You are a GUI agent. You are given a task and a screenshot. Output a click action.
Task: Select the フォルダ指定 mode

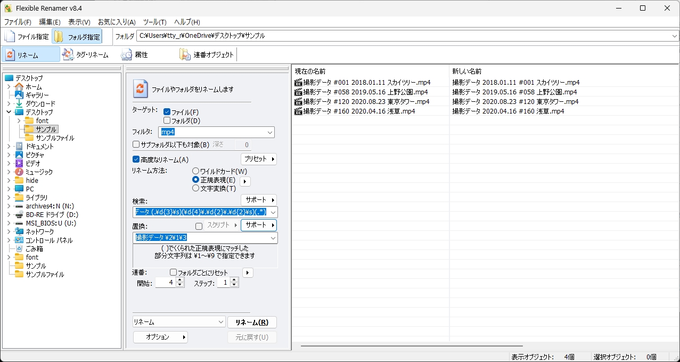pos(77,37)
